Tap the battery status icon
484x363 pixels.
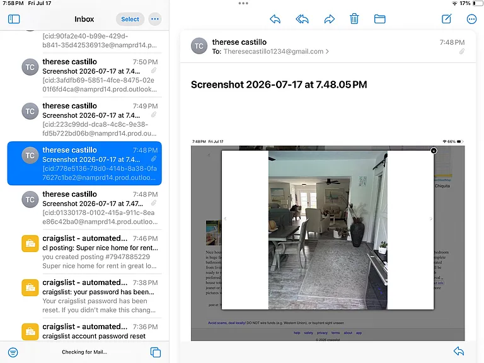coord(477,3)
